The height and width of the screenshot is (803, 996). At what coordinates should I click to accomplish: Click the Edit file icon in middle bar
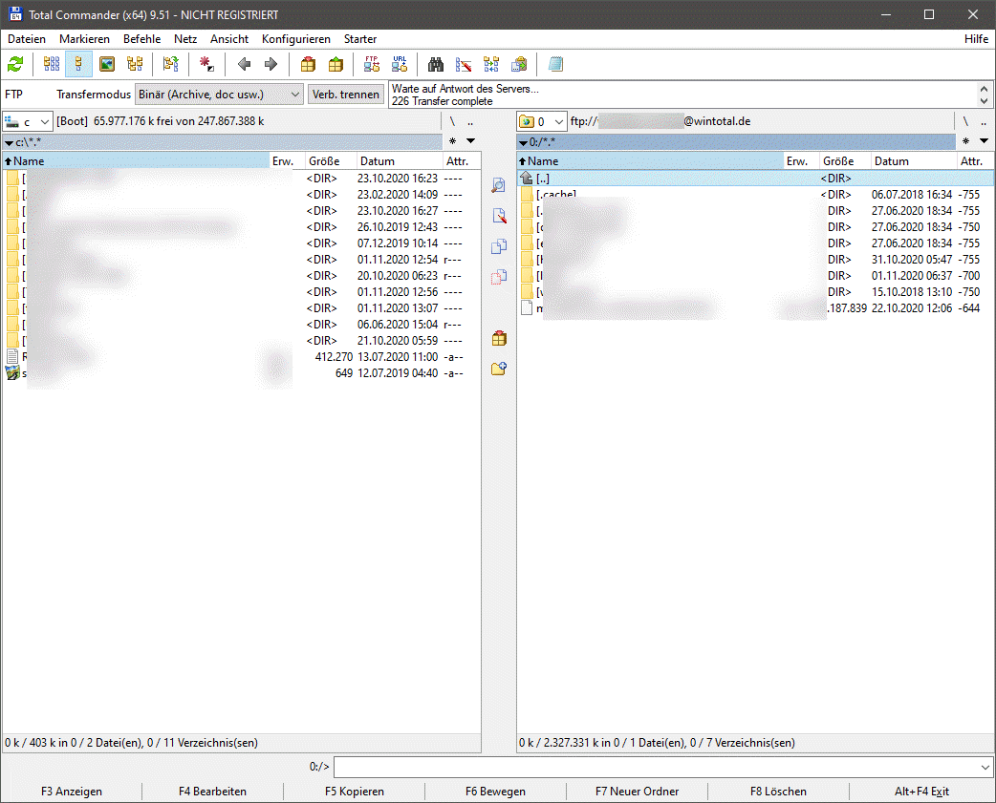point(499,216)
